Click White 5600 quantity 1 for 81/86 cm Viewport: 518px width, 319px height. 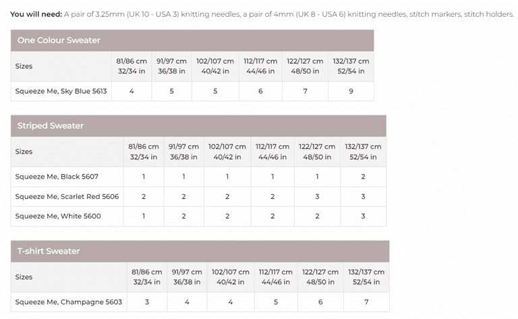[144, 216]
